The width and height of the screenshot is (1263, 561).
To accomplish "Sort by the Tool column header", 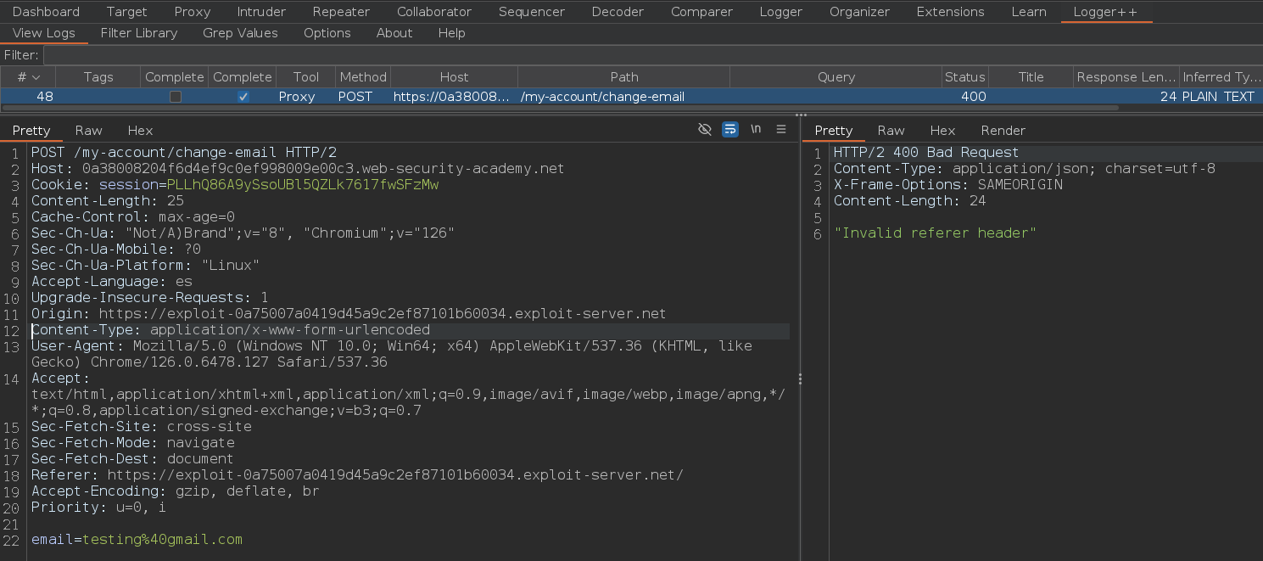I will [x=306, y=77].
